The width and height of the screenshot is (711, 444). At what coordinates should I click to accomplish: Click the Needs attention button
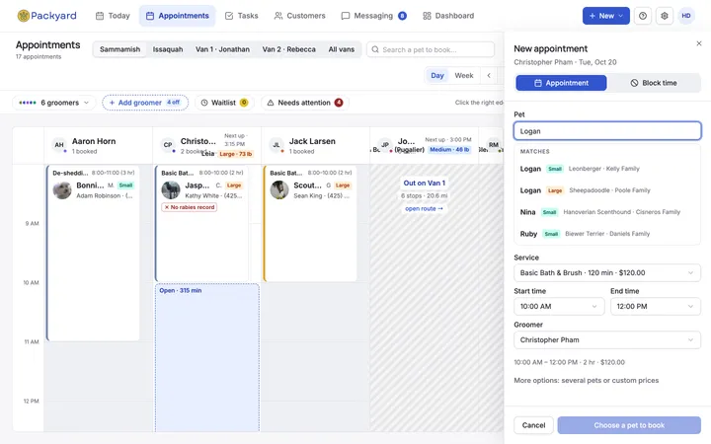pos(305,103)
